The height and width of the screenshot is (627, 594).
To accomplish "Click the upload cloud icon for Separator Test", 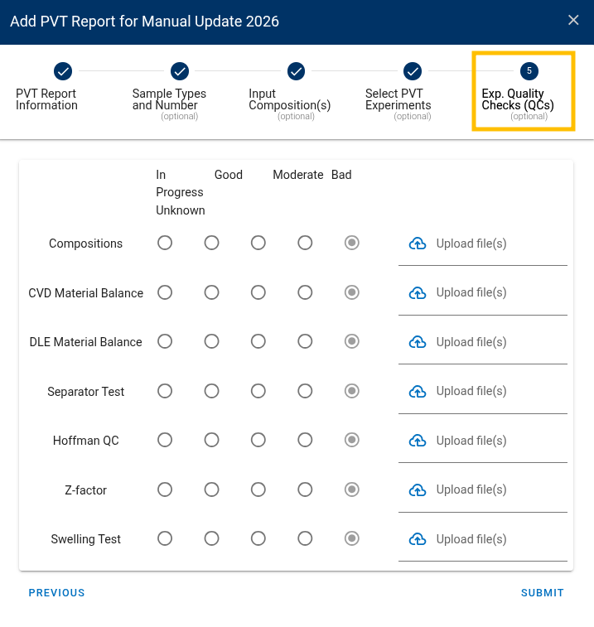I will (418, 391).
